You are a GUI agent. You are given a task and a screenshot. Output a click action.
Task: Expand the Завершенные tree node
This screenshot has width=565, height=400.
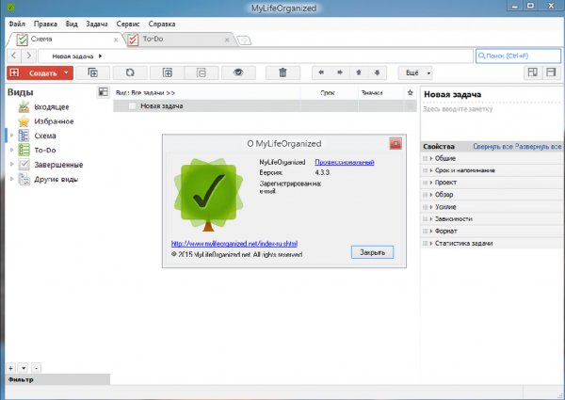click(x=12, y=164)
